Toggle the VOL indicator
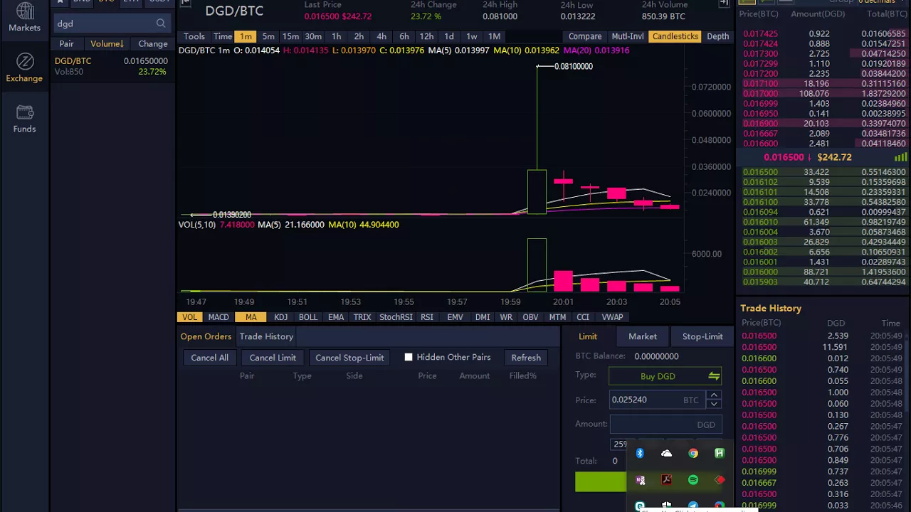 point(189,317)
